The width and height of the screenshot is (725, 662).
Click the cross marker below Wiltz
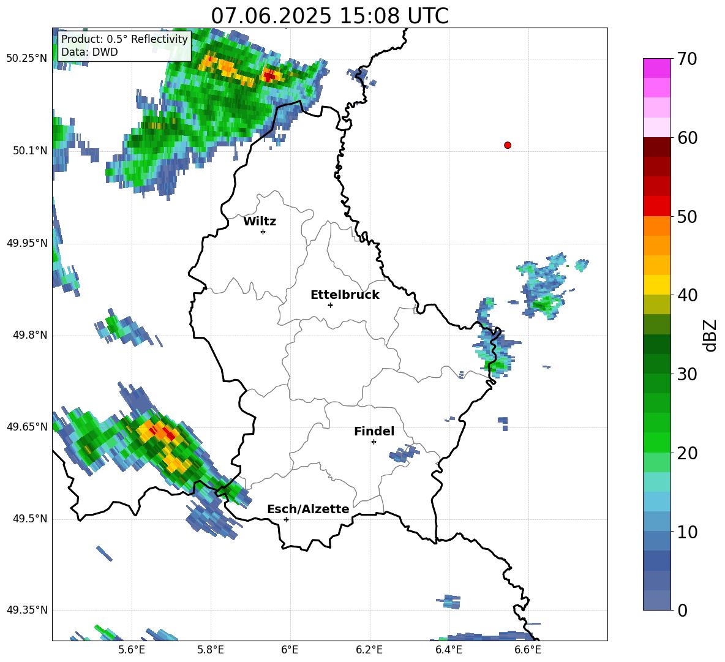tap(263, 231)
